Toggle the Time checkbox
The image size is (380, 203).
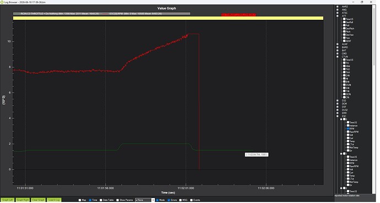90,200
